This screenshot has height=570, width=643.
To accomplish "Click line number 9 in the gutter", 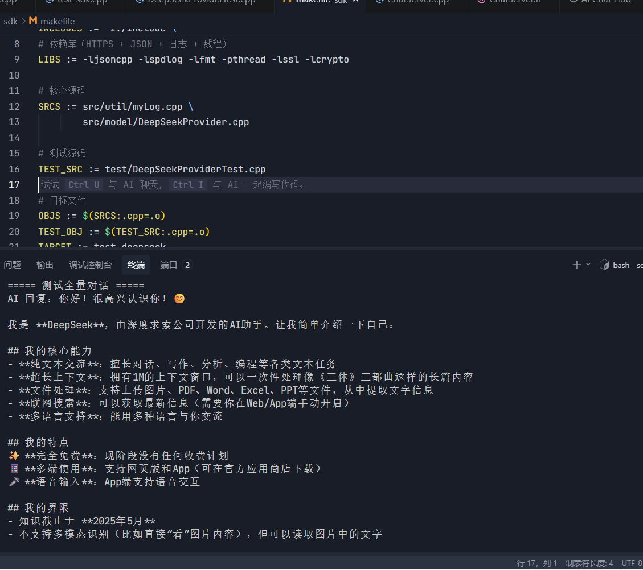I will (x=17, y=59).
